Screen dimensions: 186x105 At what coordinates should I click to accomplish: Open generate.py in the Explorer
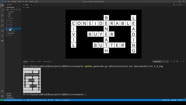[x=11, y=33]
